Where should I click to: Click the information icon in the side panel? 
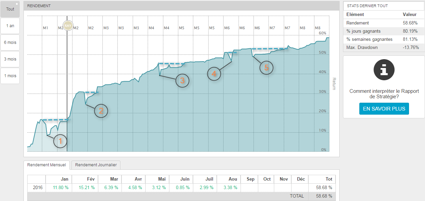384,69
